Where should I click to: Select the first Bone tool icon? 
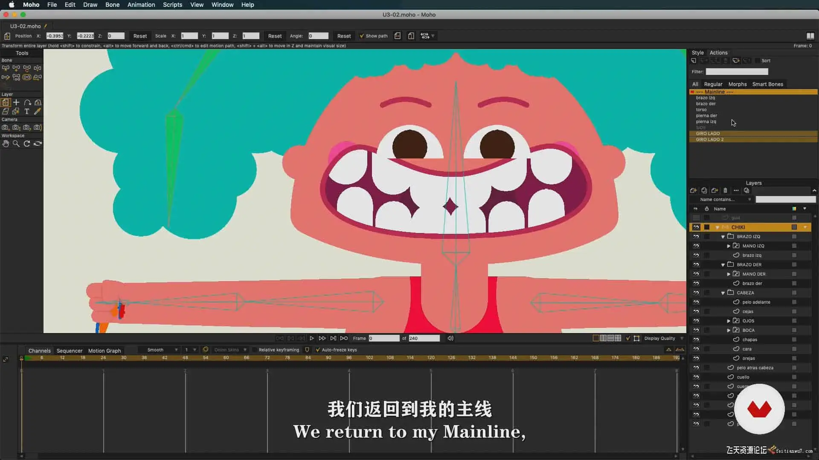pos(6,68)
